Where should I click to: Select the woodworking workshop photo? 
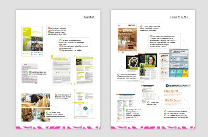[x=36, y=100]
